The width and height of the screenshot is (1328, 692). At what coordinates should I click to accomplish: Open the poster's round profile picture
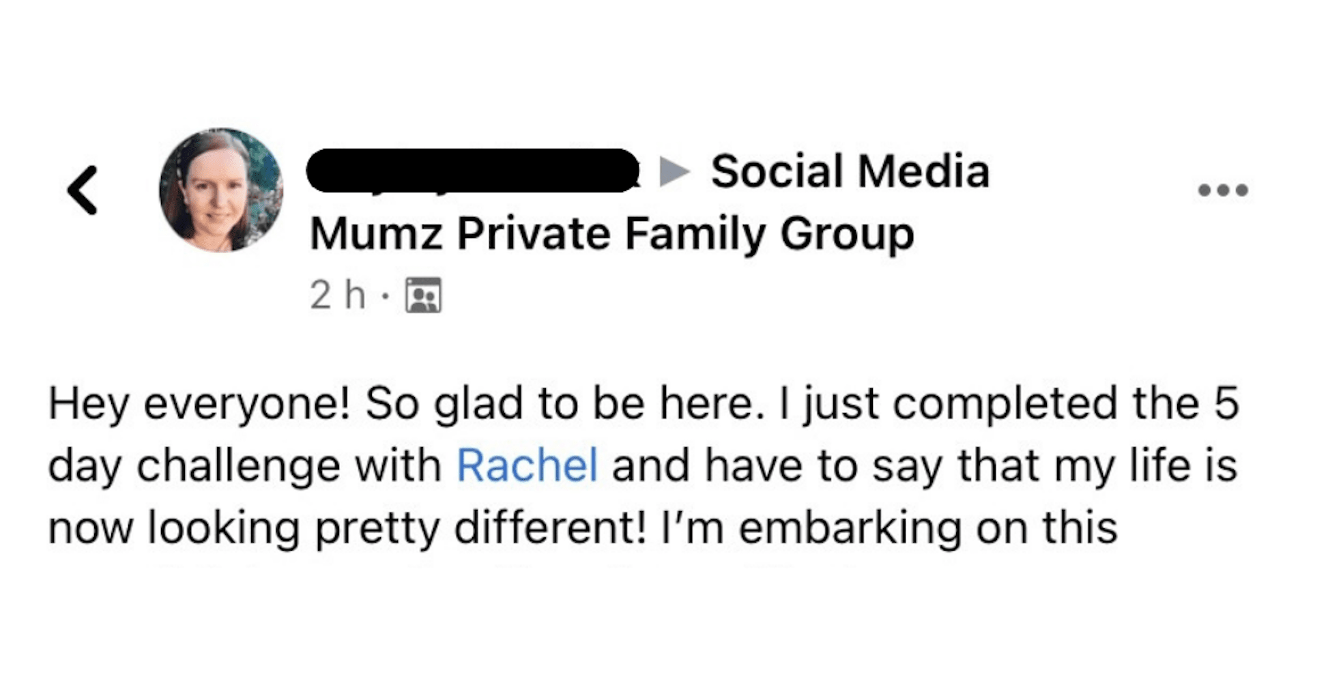(x=221, y=190)
